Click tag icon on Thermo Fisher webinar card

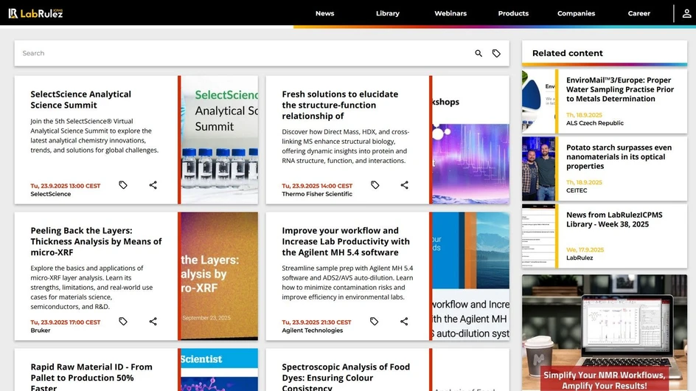[x=375, y=185]
